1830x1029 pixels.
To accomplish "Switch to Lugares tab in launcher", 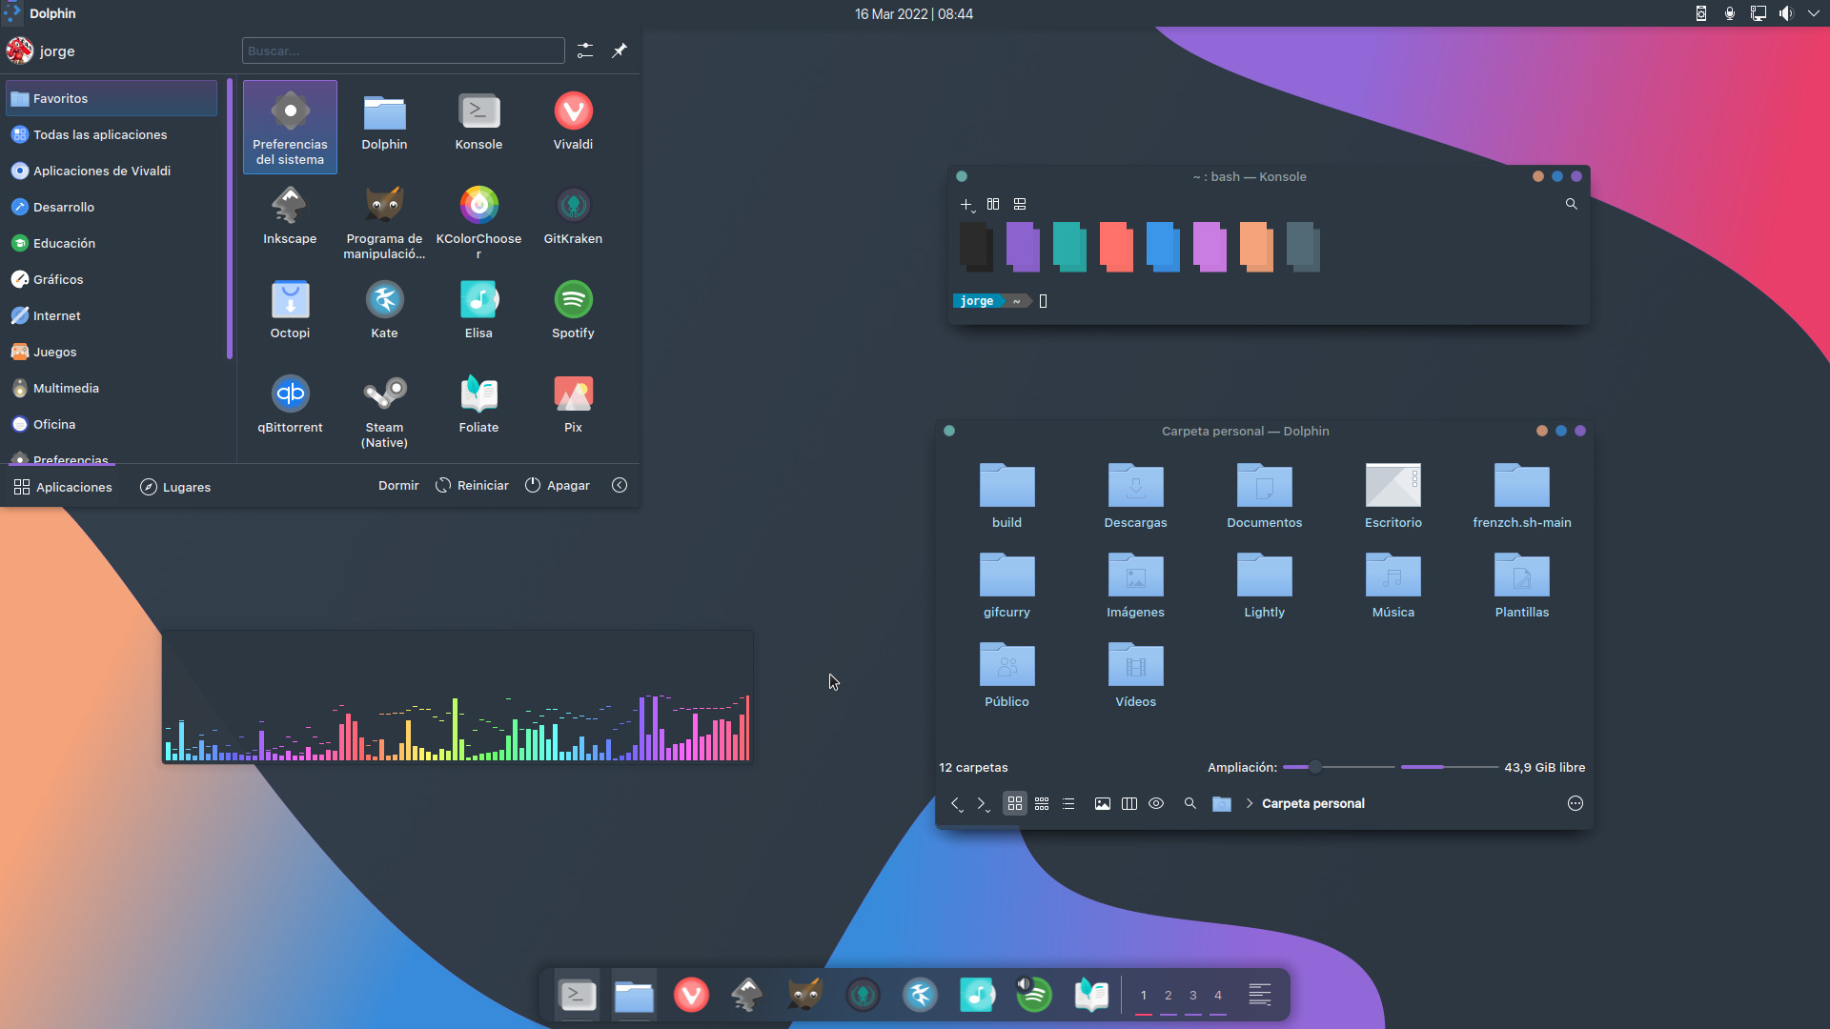I will tap(175, 487).
